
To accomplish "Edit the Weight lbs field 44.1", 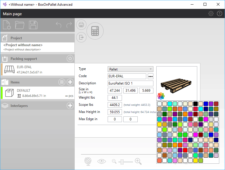I will pos(115,98).
